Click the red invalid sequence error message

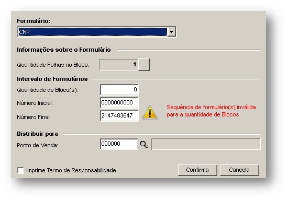tap(211, 111)
